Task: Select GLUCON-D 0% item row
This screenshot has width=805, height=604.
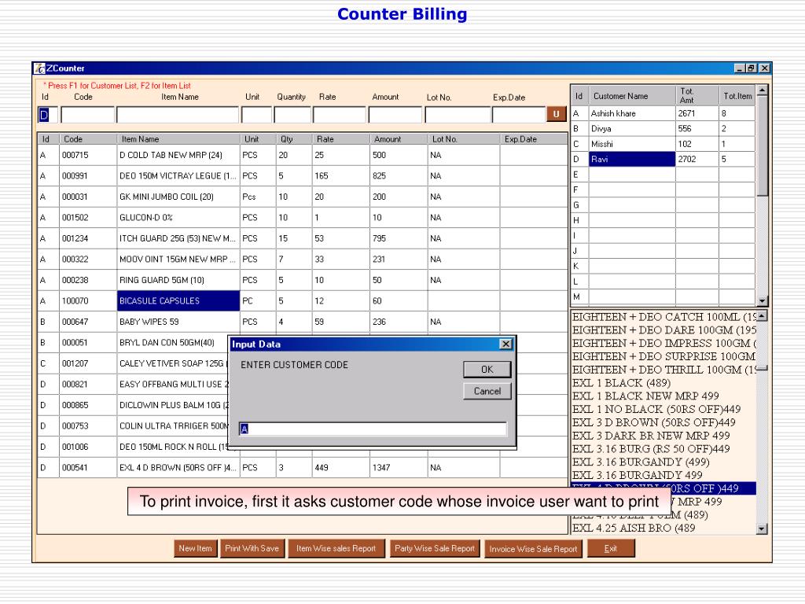Action: 302,218
